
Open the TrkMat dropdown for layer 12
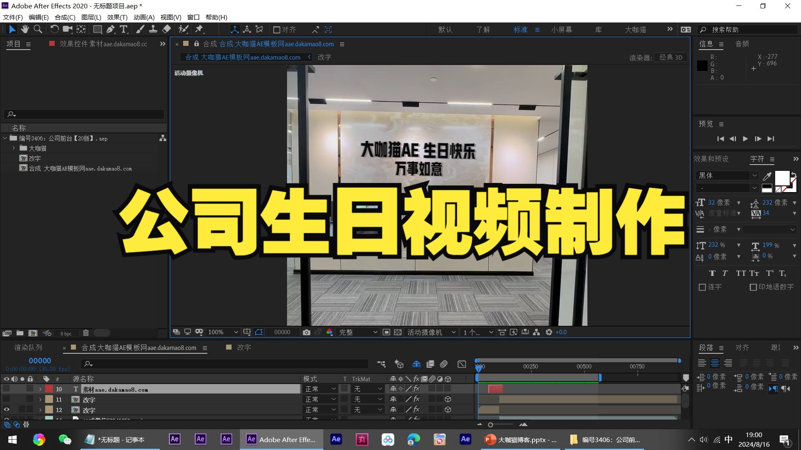tap(368, 410)
